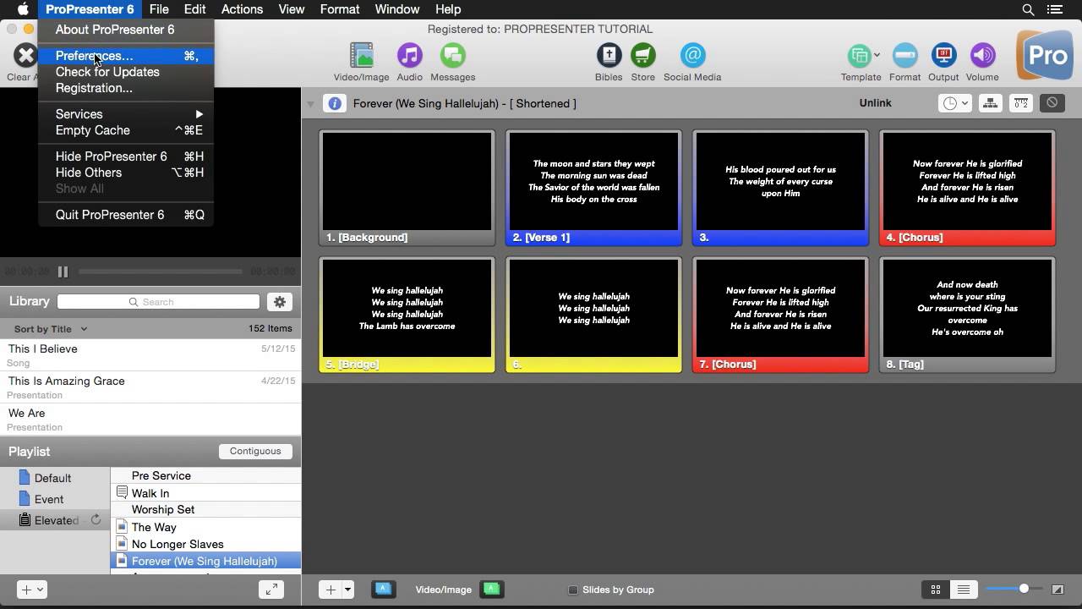1082x609 pixels.
Task: Open the Format editor
Action: 904,56
